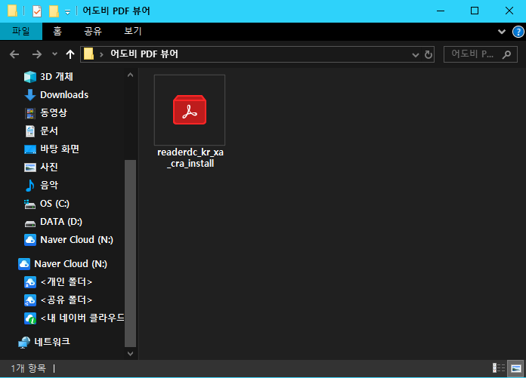The height and width of the screenshot is (378, 526).
Task: Select 사진 in navigation pane
Action: 49,167
